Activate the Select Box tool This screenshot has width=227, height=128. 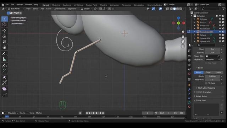(4, 19)
